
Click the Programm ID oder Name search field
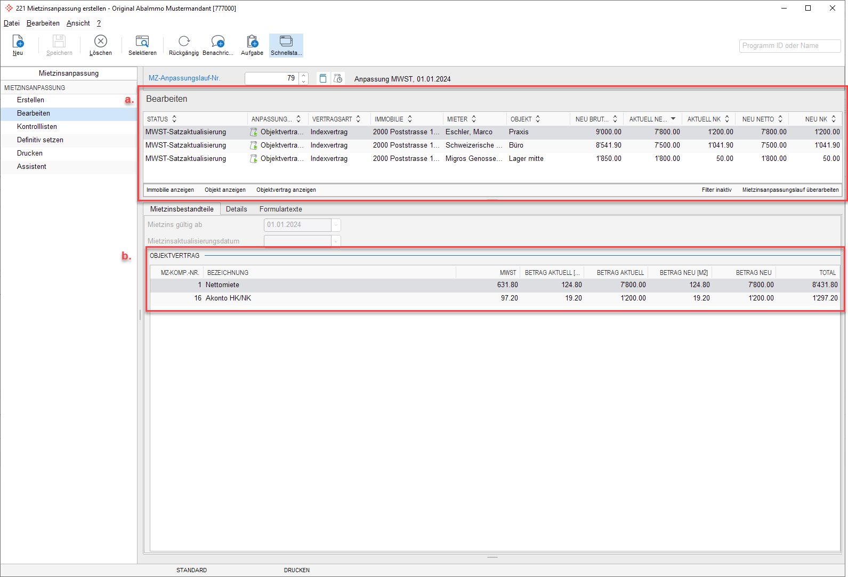click(x=790, y=46)
